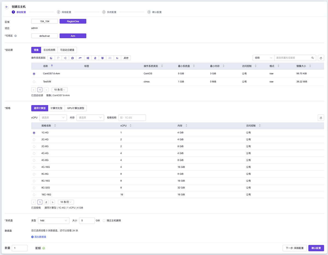Click the help icon next to 可用区
328x255 pixels.
pos(16,36)
